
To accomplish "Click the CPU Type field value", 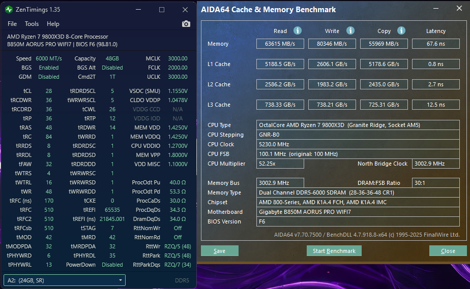I will [358, 125].
